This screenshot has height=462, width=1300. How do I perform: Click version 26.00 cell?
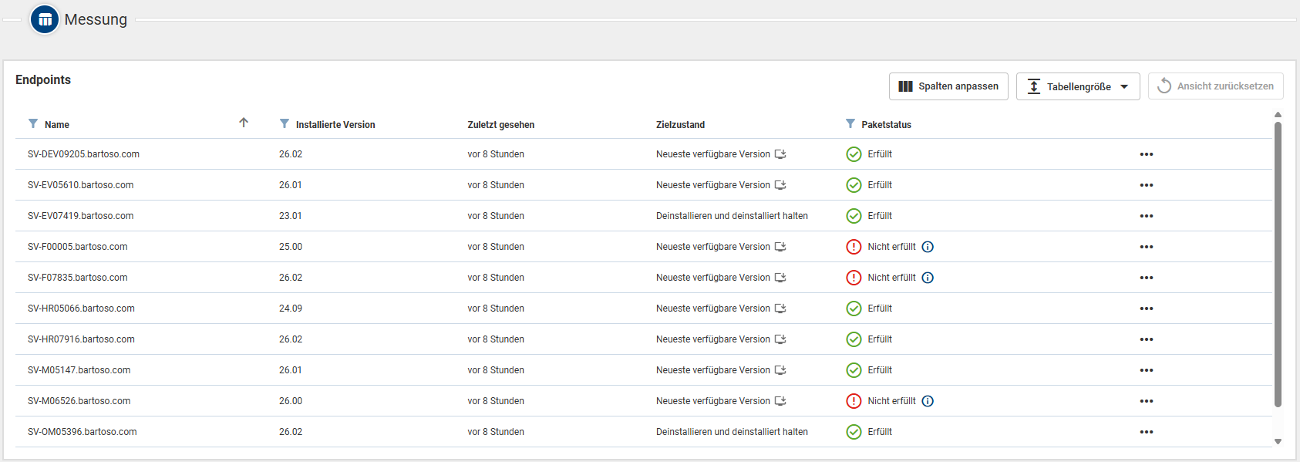291,401
